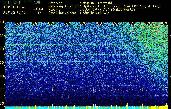Click the 0540 time marker

point(164,23)
